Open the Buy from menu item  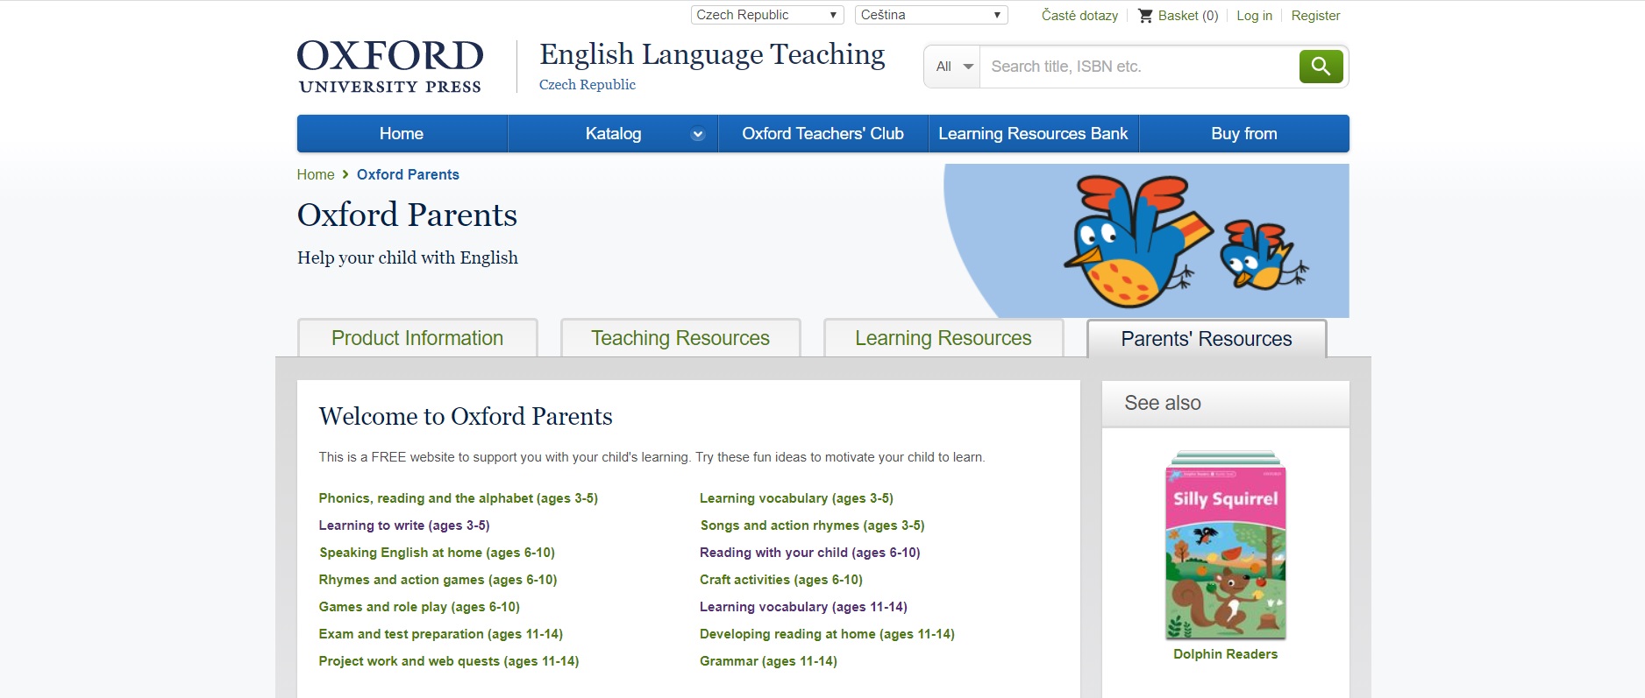click(x=1243, y=134)
